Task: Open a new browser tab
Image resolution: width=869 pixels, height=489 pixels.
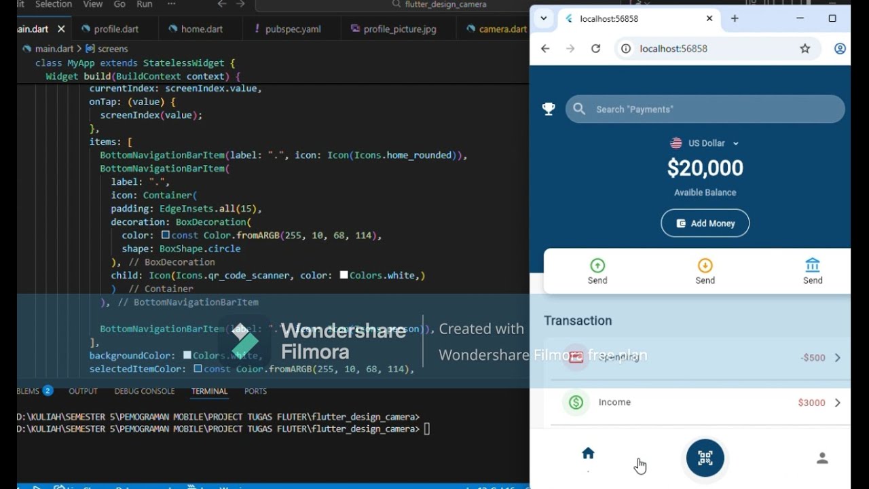Action: pyautogui.click(x=735, y=18)
